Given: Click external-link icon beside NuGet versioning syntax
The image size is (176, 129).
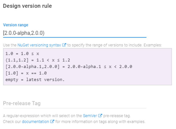Looking at the screenshot, I should coord(64,45).
